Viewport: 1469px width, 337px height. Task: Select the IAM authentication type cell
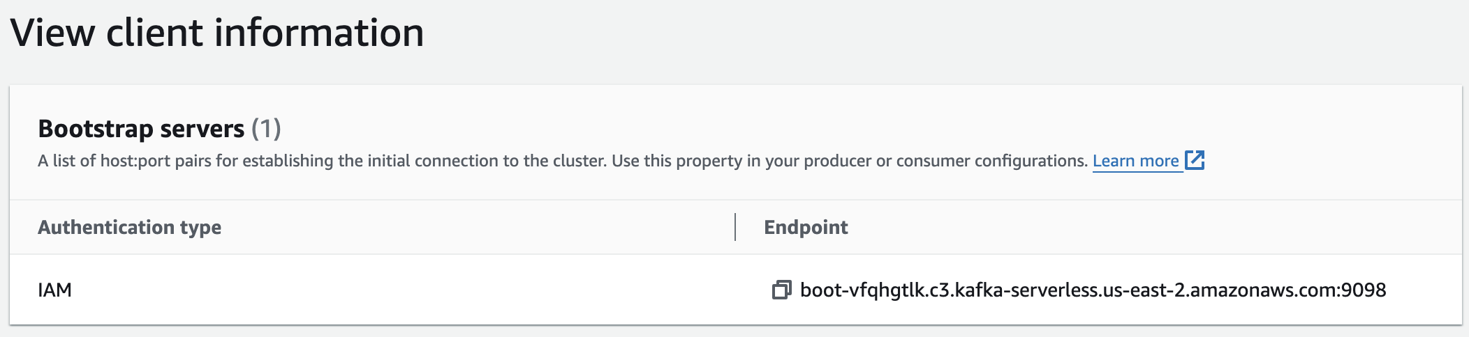pyautogui.click(x=55, y=290)
